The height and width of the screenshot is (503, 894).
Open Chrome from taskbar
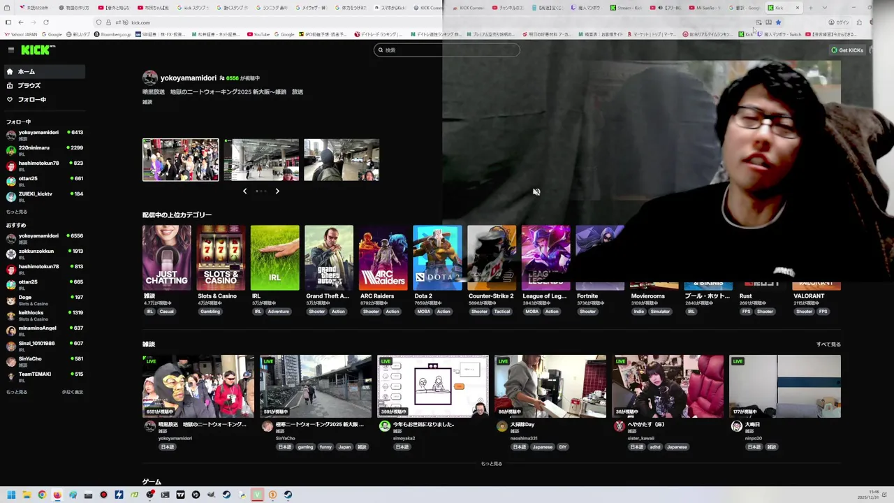click(42, 495)
